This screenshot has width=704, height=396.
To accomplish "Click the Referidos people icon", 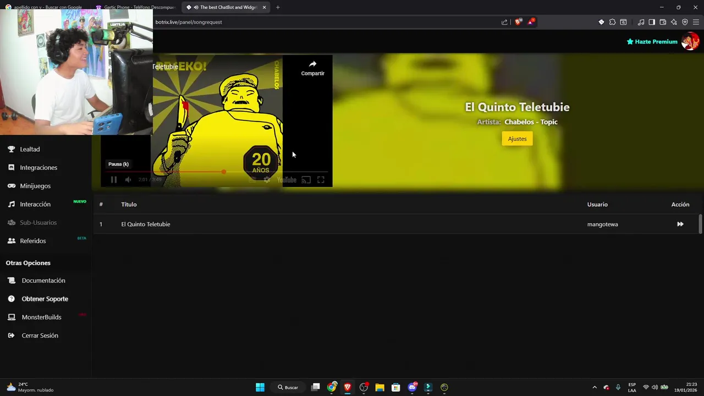I will point(11,241).
